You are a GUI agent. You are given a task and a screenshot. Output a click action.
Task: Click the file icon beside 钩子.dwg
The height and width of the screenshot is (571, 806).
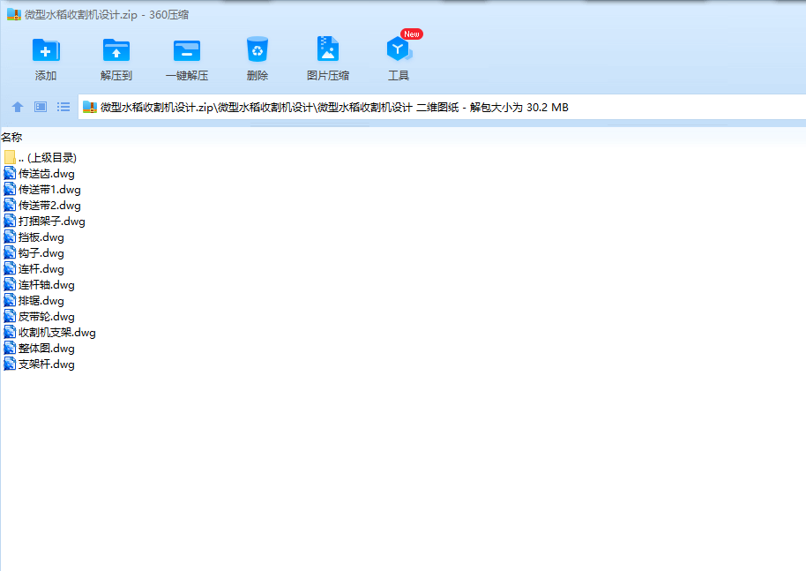click(10, 252)
